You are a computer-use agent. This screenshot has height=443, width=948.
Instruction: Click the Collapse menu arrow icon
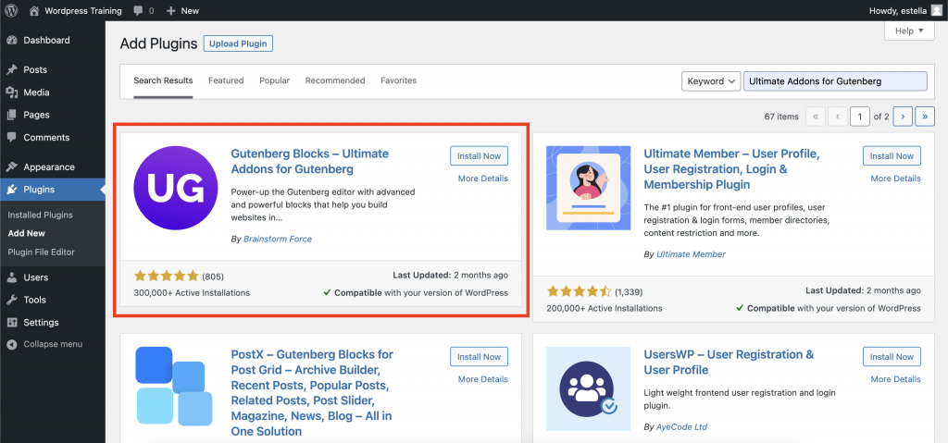click(11, 344)
